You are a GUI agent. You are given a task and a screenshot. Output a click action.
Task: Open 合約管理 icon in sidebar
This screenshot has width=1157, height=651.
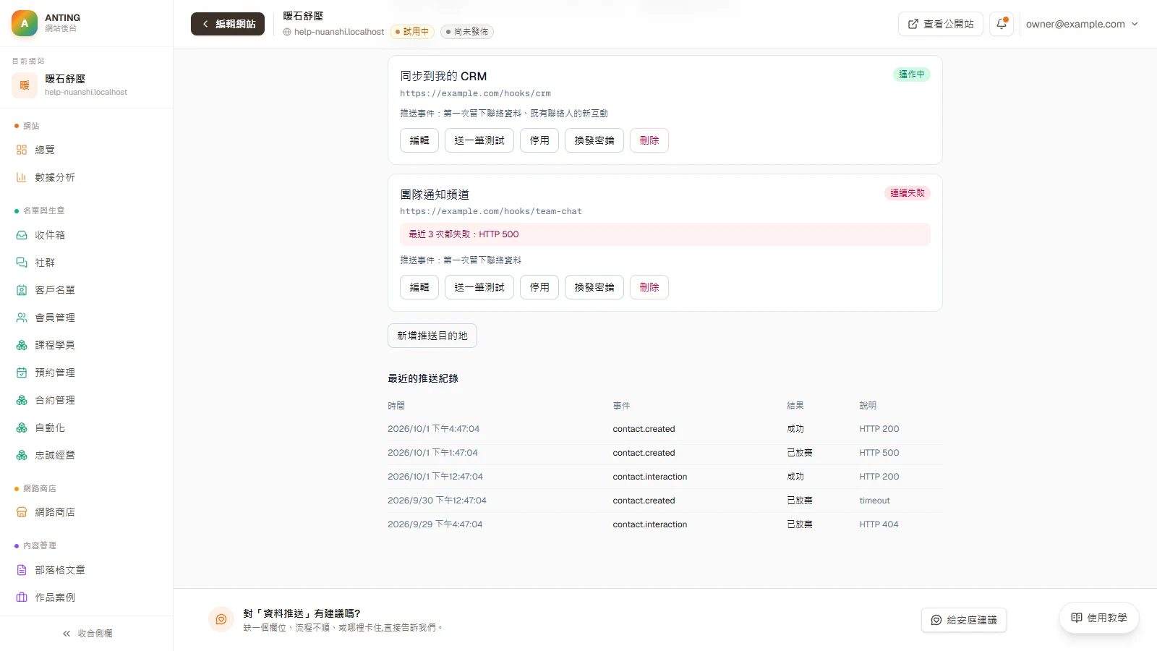point(22,400)
